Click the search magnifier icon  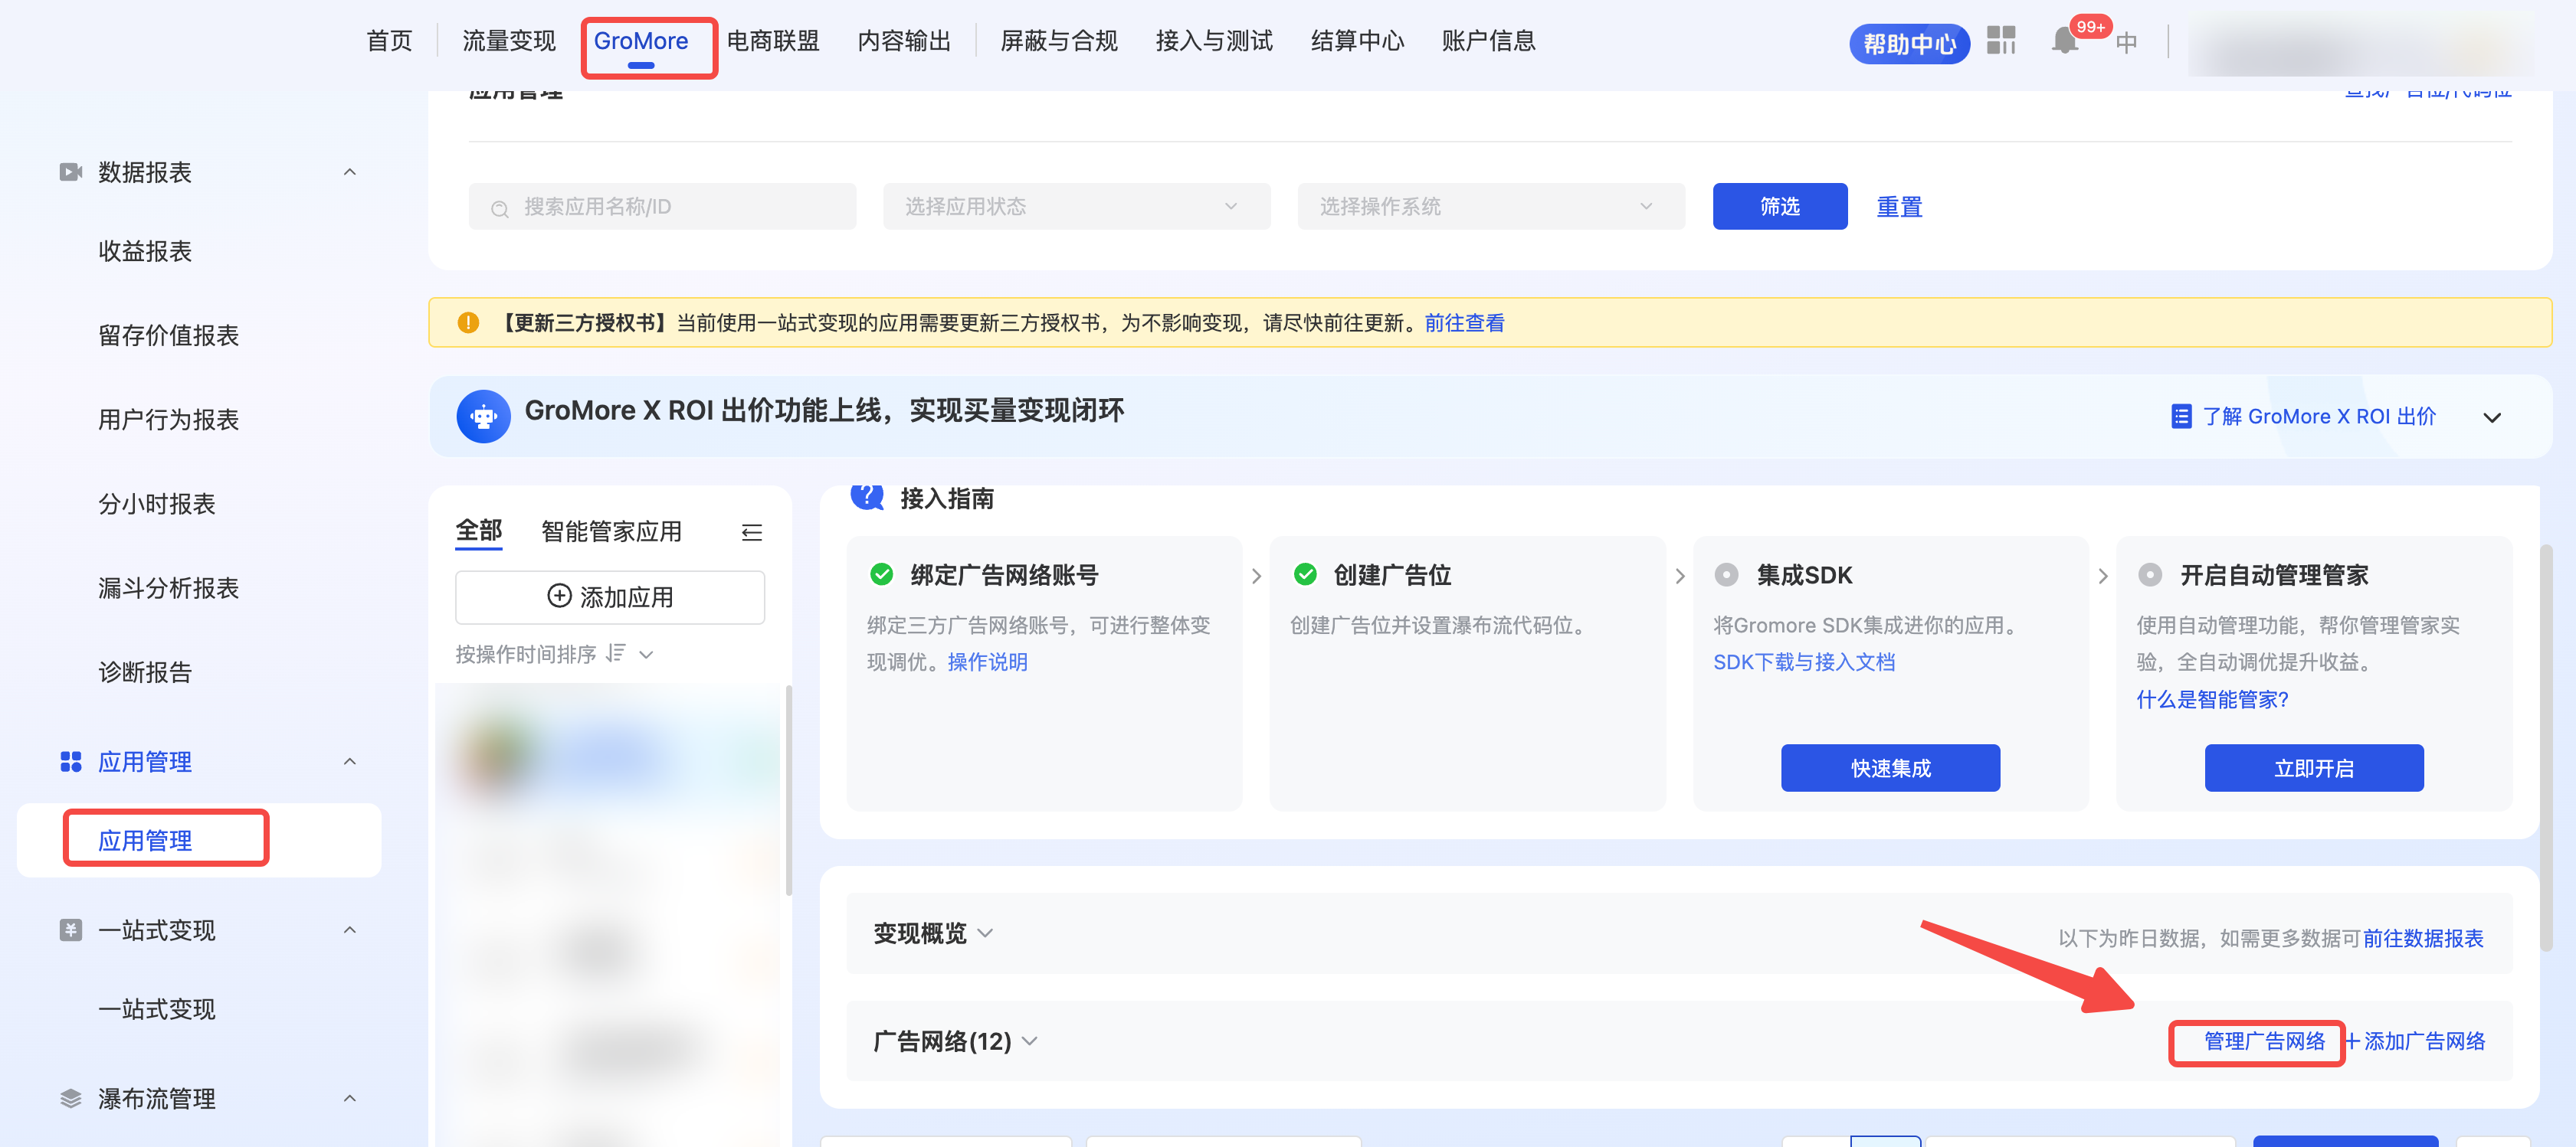point(500,208)
